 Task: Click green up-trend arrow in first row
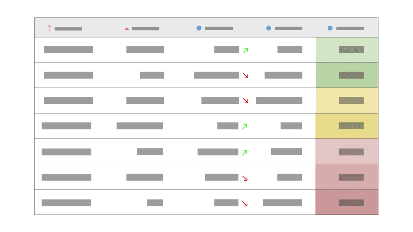[x=245, y=50]
